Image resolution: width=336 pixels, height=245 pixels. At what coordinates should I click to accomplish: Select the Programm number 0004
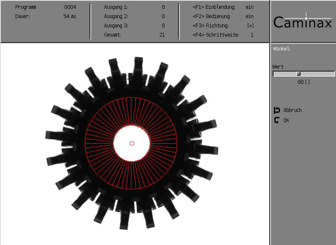tap(70, 8)
